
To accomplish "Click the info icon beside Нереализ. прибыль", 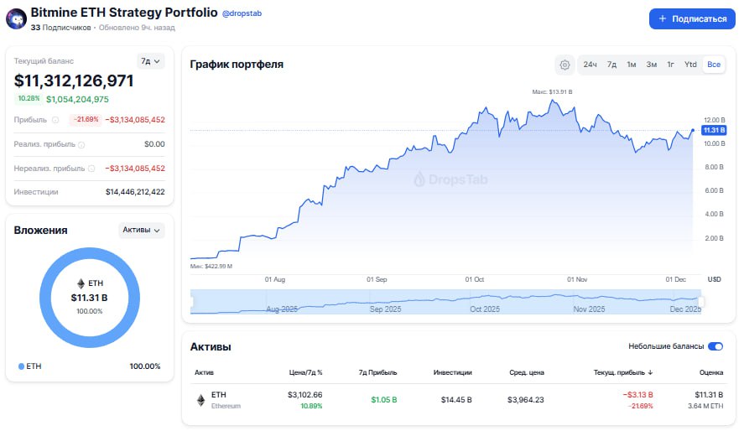I will click(x=91, y=169).
